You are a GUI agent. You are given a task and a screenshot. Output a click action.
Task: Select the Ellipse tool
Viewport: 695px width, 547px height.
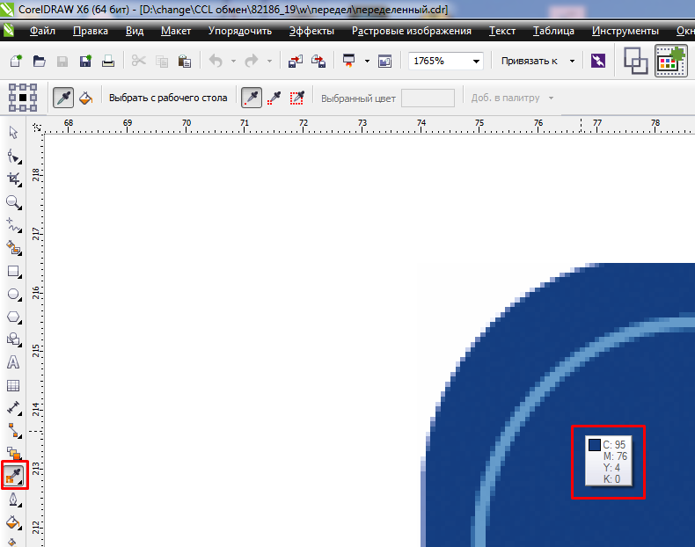click(14, 295)
